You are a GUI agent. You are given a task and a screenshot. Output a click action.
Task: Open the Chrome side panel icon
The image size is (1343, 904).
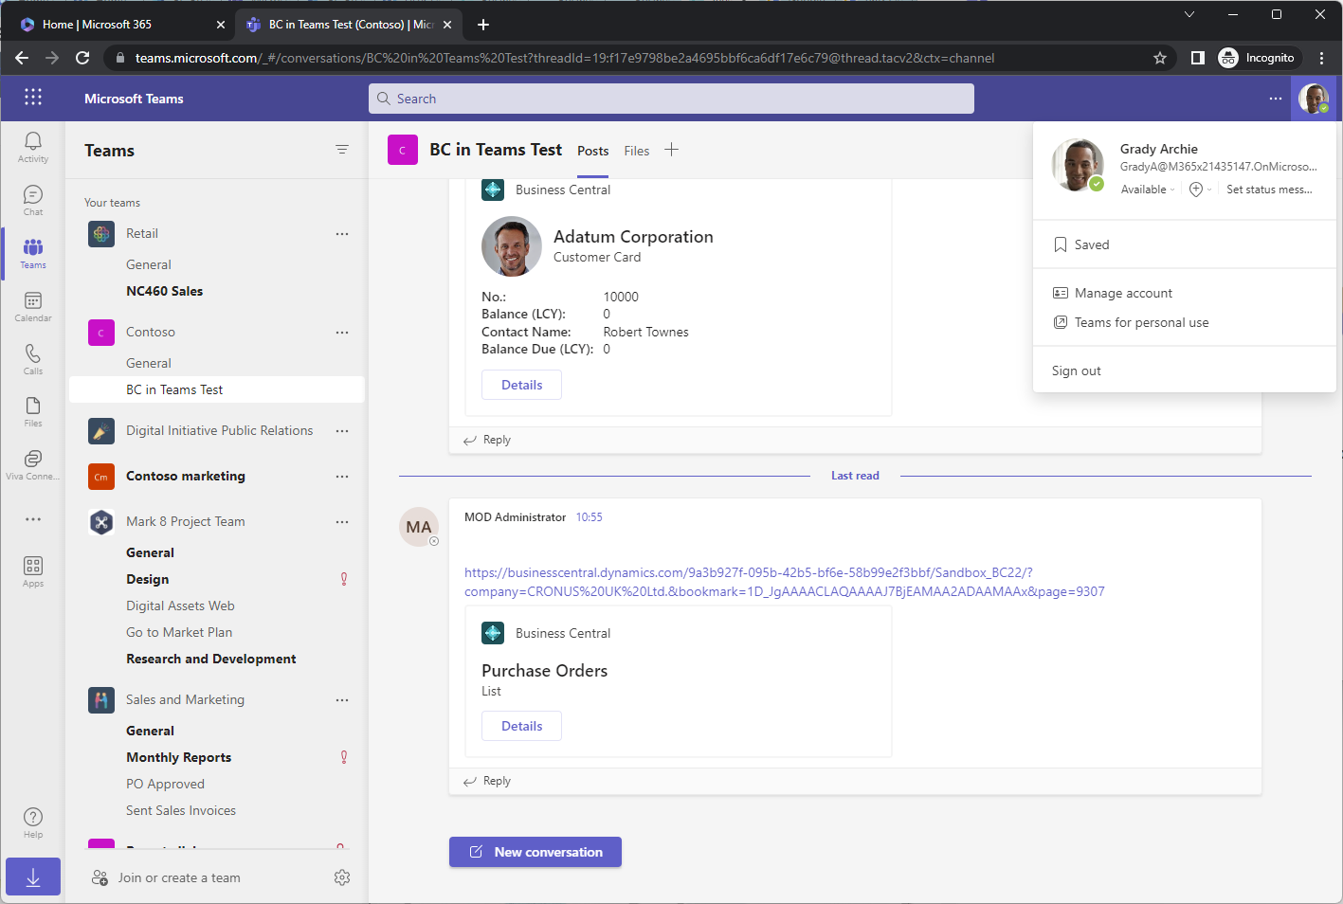point(1198,58)
